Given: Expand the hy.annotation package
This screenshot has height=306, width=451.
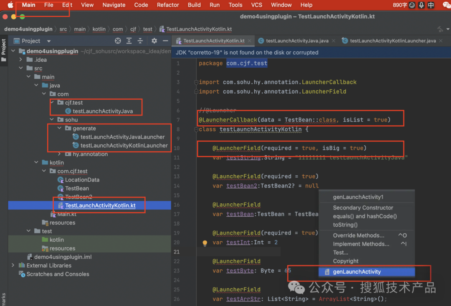Looking at the screenshot, I should pos(59,154).
